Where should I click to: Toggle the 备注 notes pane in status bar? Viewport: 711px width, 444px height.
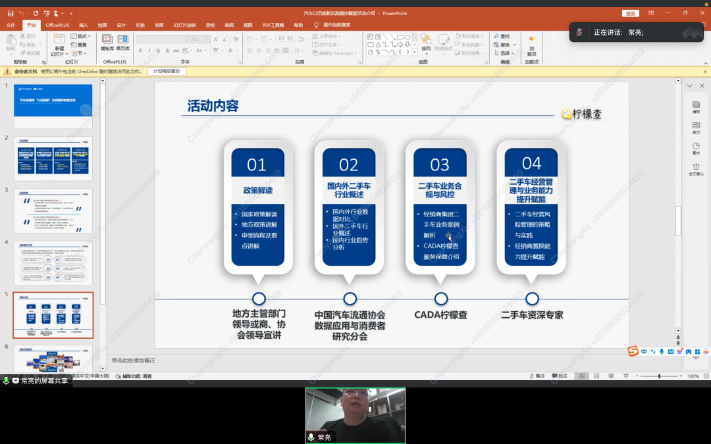click(537, 376)
